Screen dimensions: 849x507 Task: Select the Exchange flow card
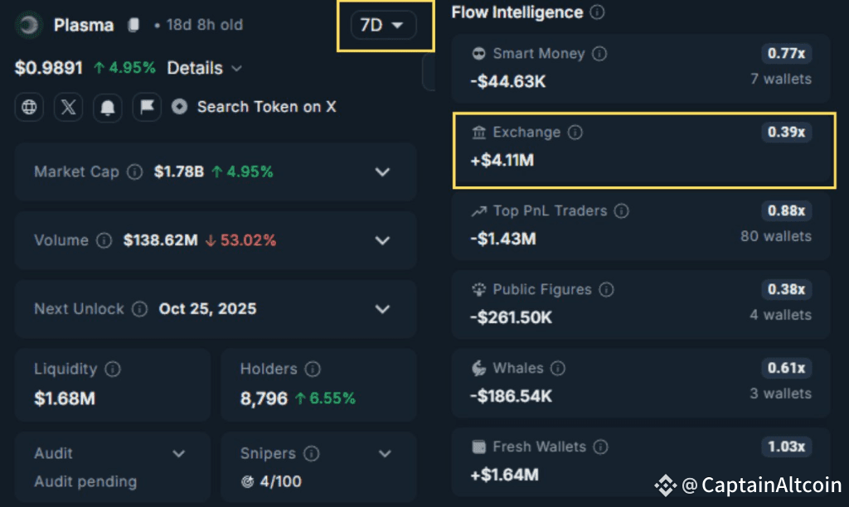pos(643,147)
